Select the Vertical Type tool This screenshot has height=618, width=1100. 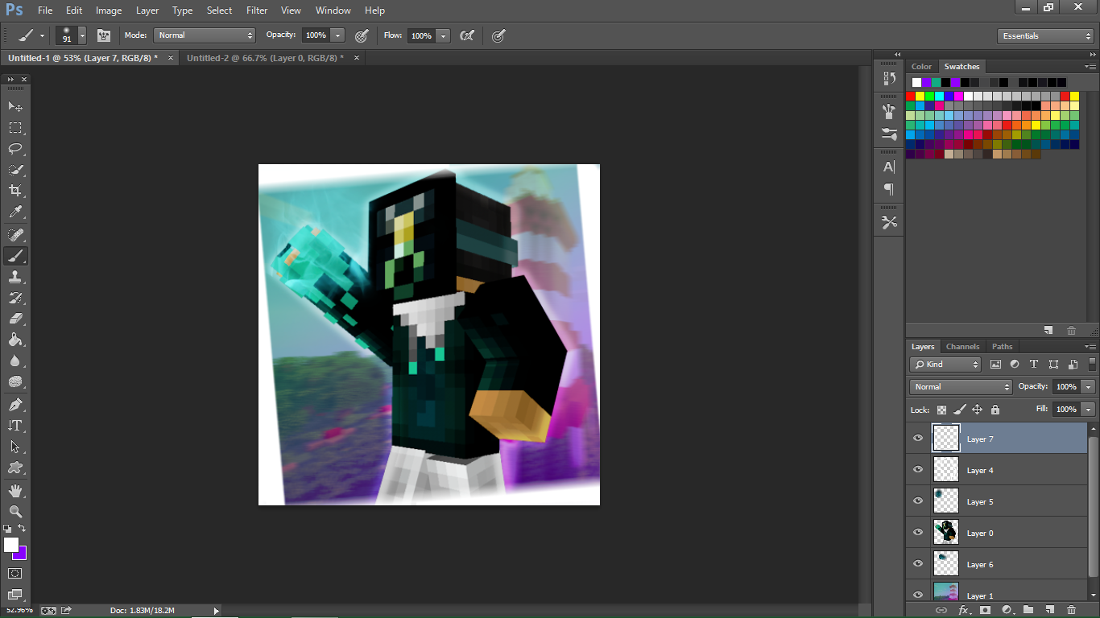(x=15, y=425)
